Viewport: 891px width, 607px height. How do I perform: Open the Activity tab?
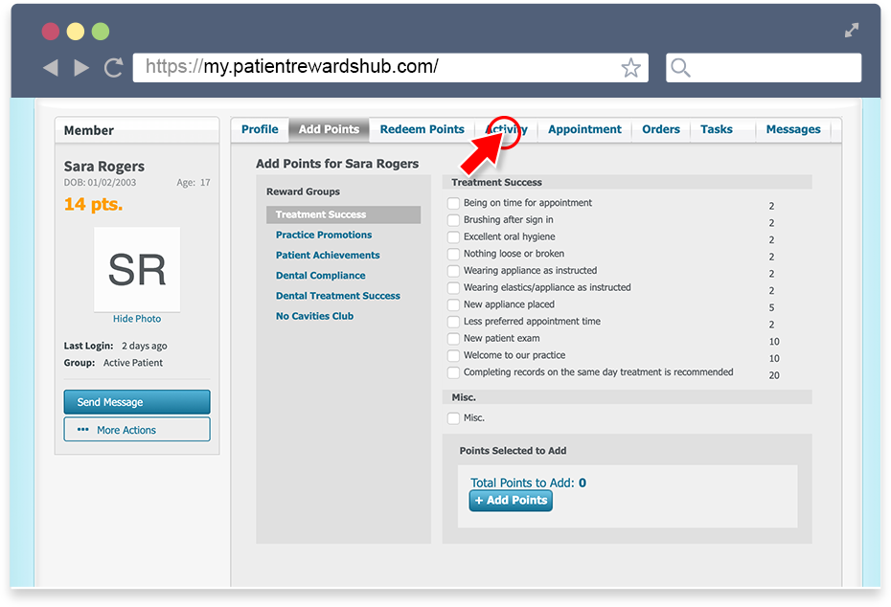click(506, 129)
